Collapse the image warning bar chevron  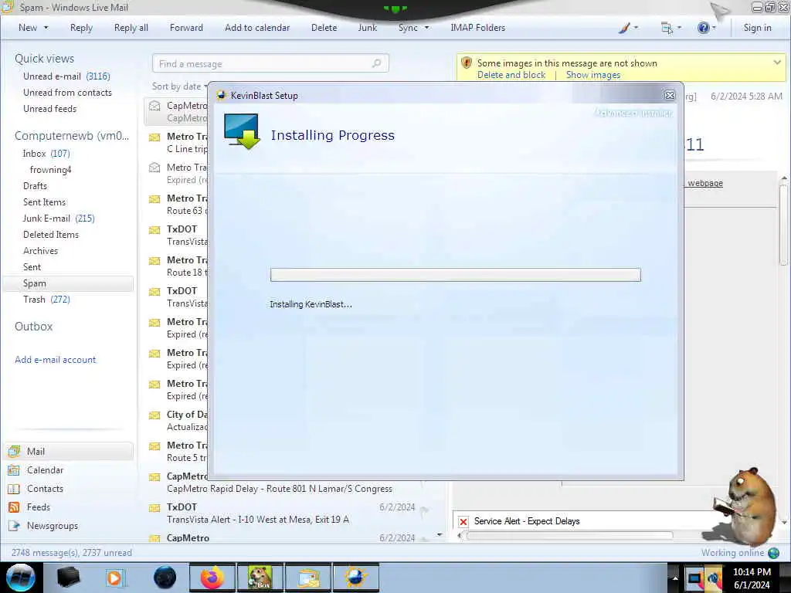[x=777, y=63]
